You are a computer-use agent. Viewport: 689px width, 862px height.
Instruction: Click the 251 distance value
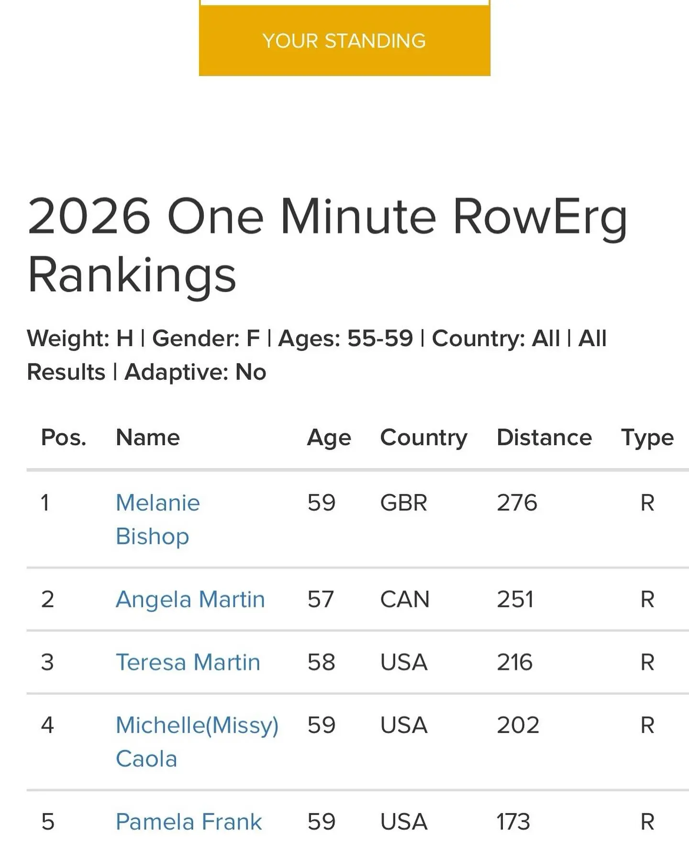click(515, 600)
